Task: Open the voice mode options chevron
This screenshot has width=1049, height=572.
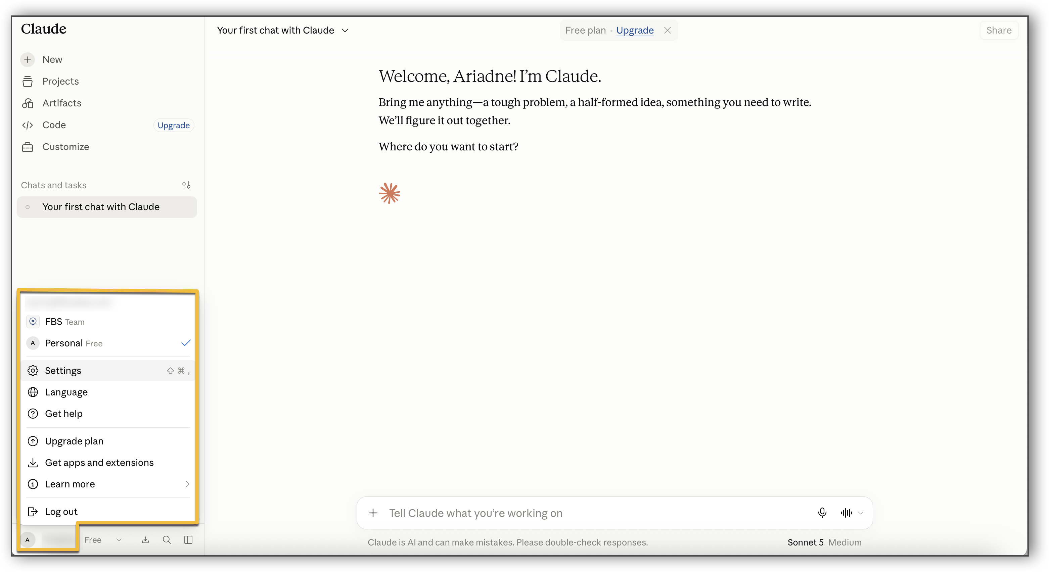Action: [x=861, y=513]
